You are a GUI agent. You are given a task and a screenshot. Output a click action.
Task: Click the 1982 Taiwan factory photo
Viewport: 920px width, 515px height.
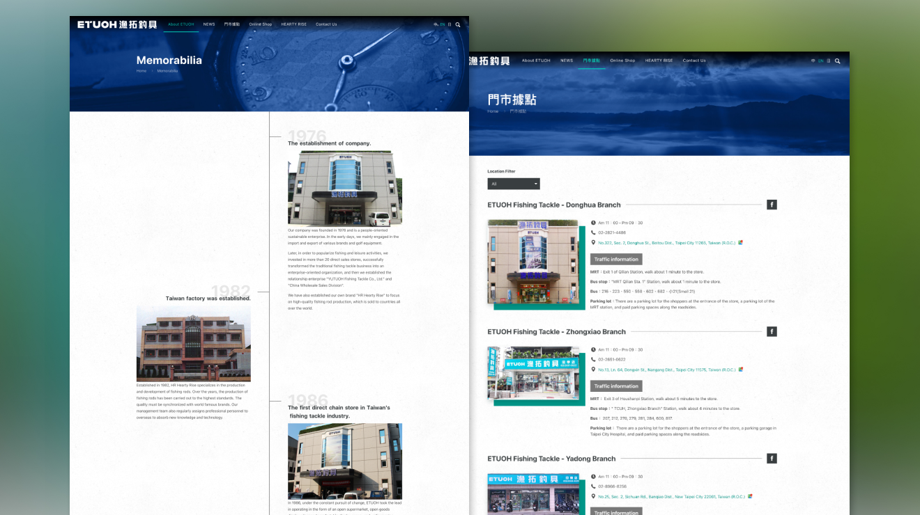(x=194, y=343)
